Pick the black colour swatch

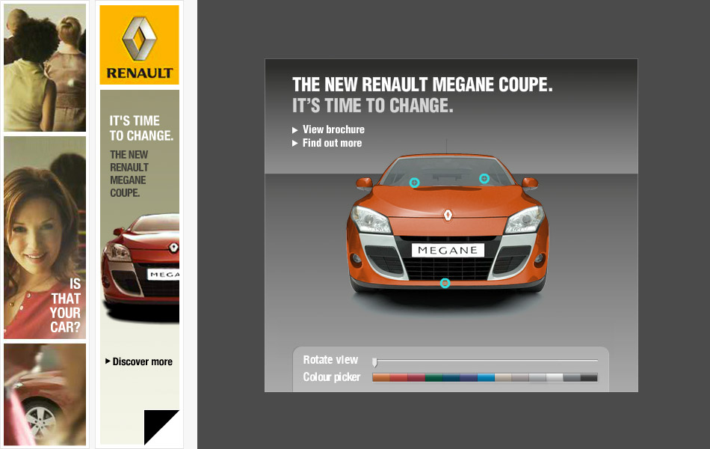coord(589,377)
